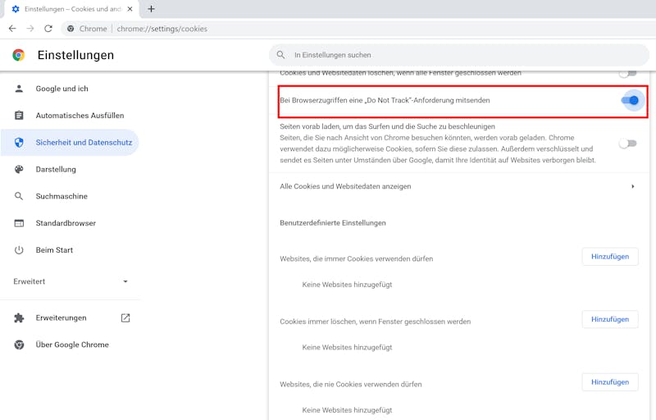Reload the page with refresh icon
The width and height of the screenshot is (656, 420).
(x=48, y=29)
